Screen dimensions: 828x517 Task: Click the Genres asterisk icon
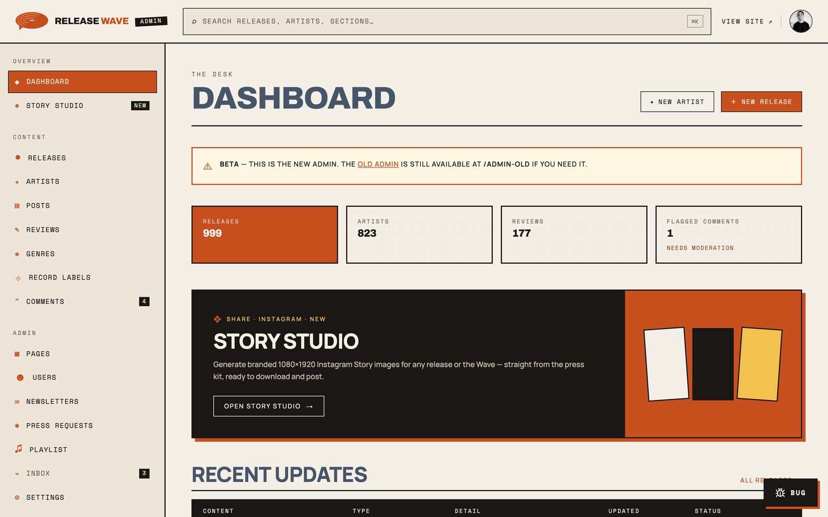pyautogui.click(x=17, y=254)
